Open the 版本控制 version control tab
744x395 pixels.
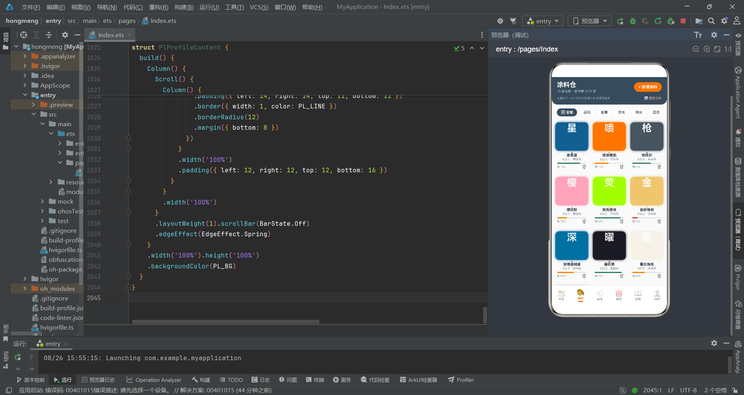click(x=30, y=380)
